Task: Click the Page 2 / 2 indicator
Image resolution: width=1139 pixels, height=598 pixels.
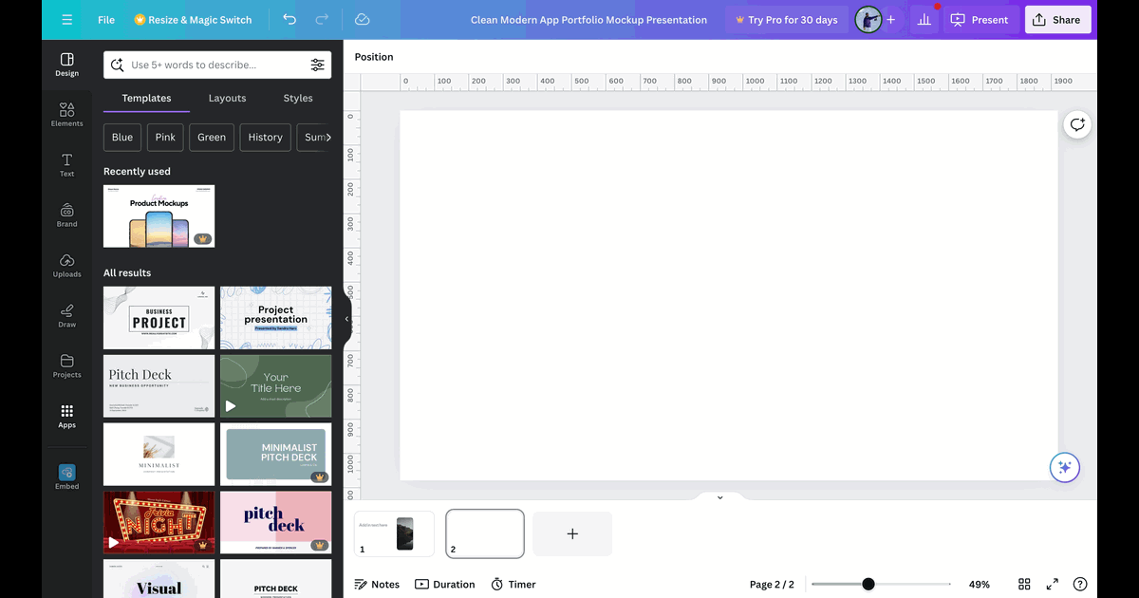Action: (x=772, y=585)
